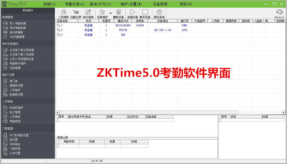This screenshot has width=287, height=164.
Task: Click the horizontal scrollbar left arrow
Action: pos(57,113)
